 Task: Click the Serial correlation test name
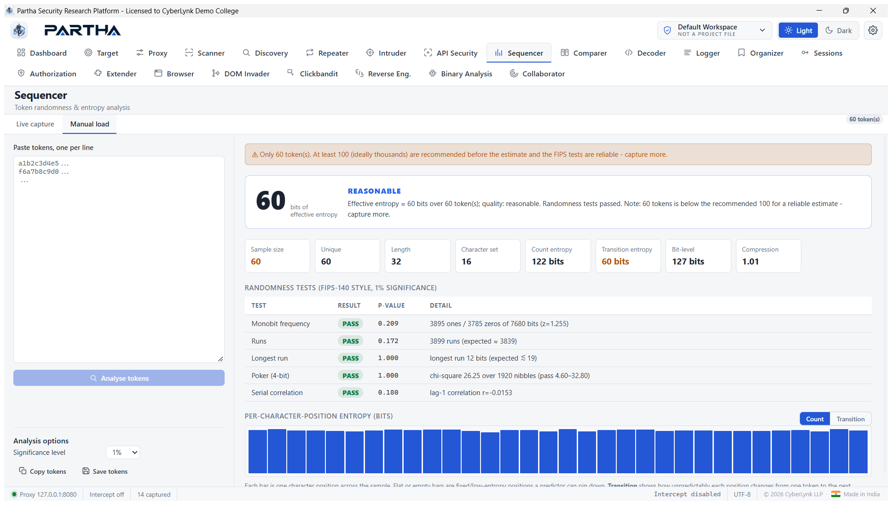click(x=277, y=393)
